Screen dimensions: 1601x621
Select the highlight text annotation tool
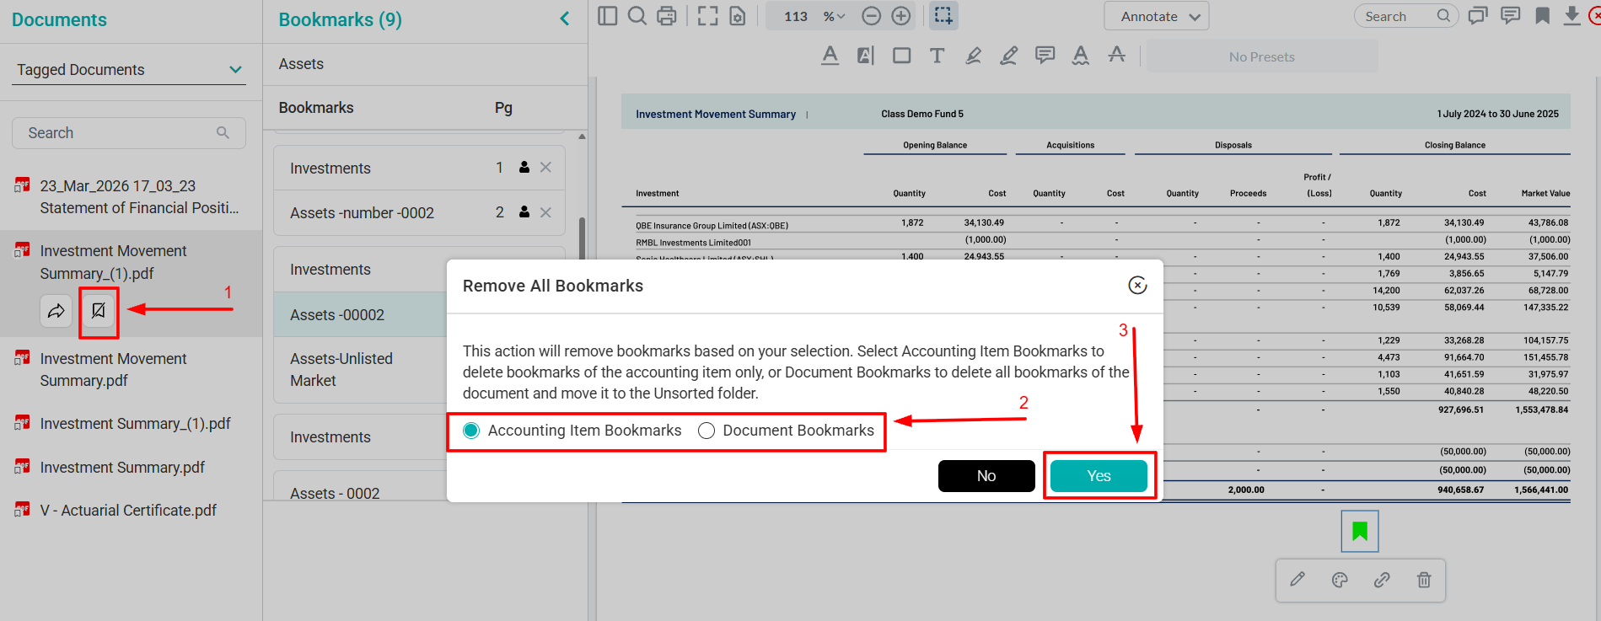[x=866, y=56]
